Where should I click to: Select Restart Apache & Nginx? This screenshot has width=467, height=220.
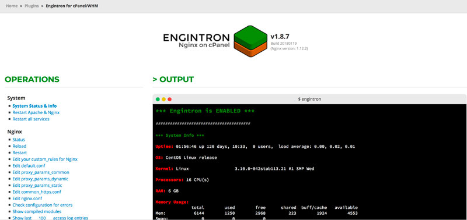coord(36,112)
